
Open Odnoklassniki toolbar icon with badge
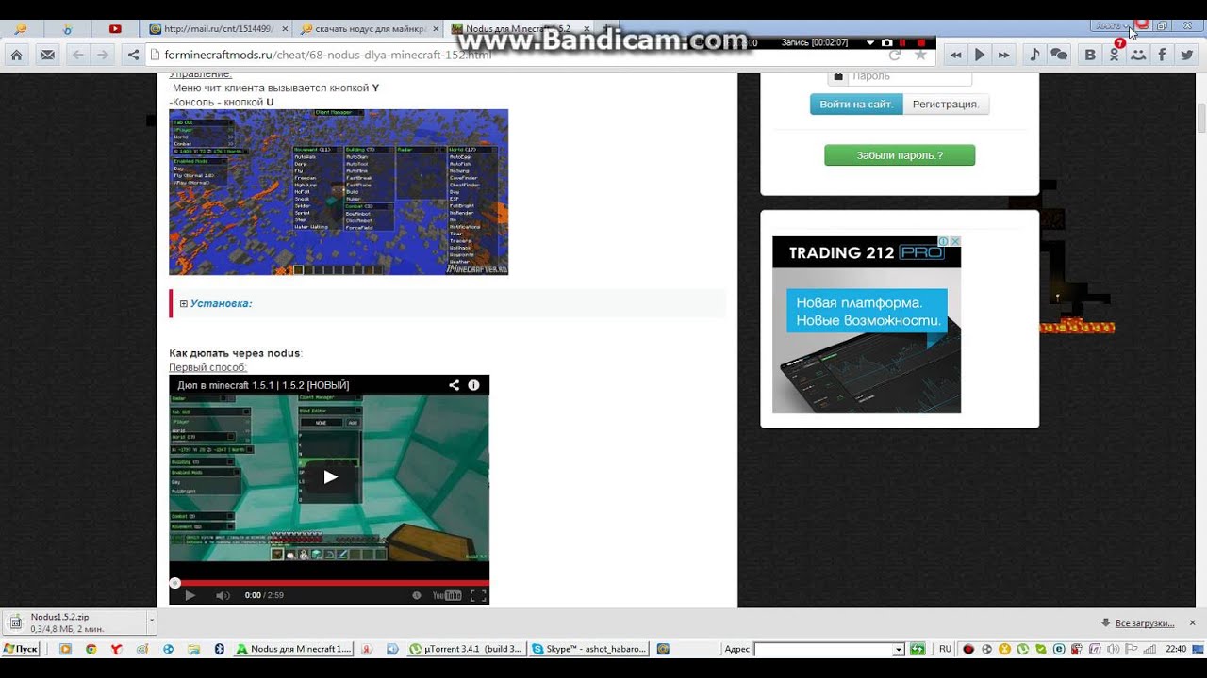1115,54
